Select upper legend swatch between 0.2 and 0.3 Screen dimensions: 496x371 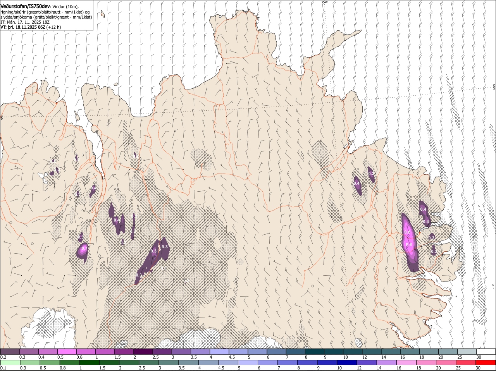pos(10,351)
